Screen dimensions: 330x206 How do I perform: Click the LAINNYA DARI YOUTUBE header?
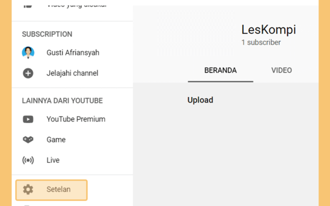pos(62,101)
